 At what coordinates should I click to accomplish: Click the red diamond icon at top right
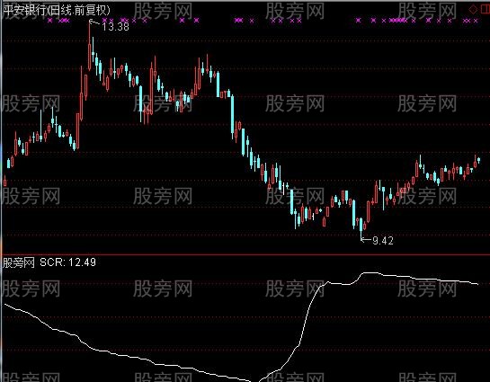(x=474, y=9)
